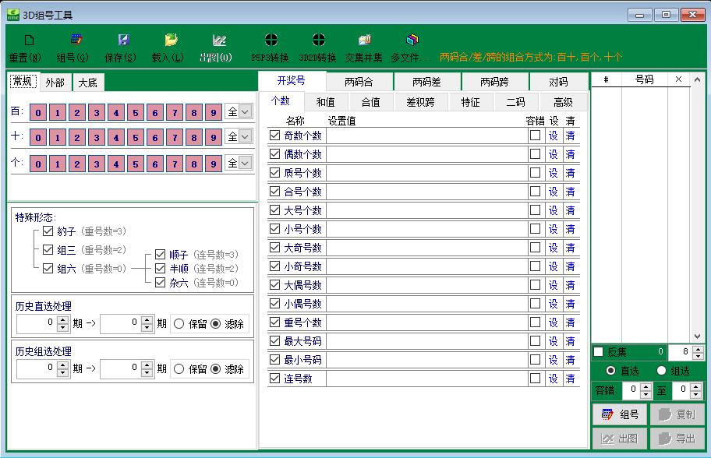Open the P5P3转换 conversion tool
The height and width of the screenshot is (458, 711).
271,41
